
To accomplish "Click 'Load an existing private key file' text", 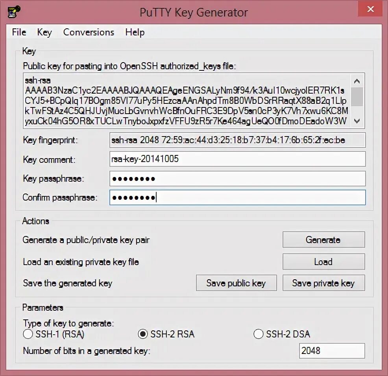I will coord(81,262).
